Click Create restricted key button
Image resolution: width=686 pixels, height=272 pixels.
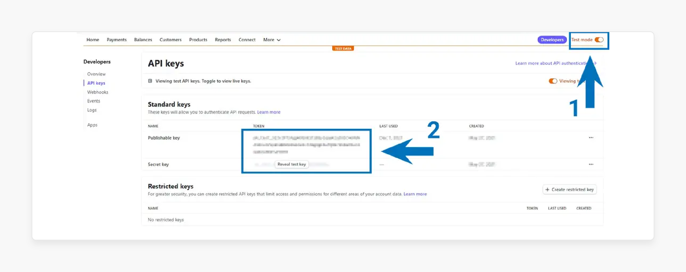click(x=569, y=190)
